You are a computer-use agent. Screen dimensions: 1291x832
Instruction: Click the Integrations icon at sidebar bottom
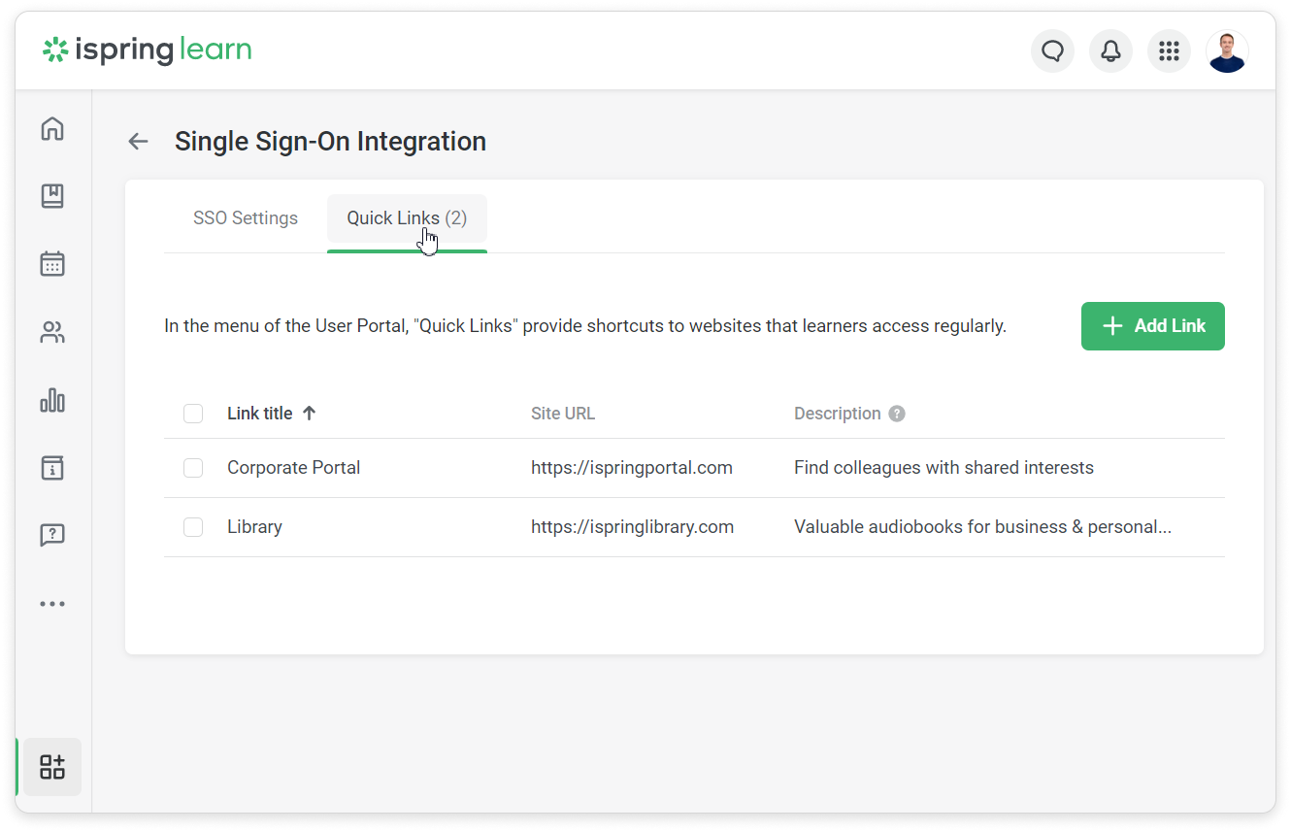pos(52,766)
